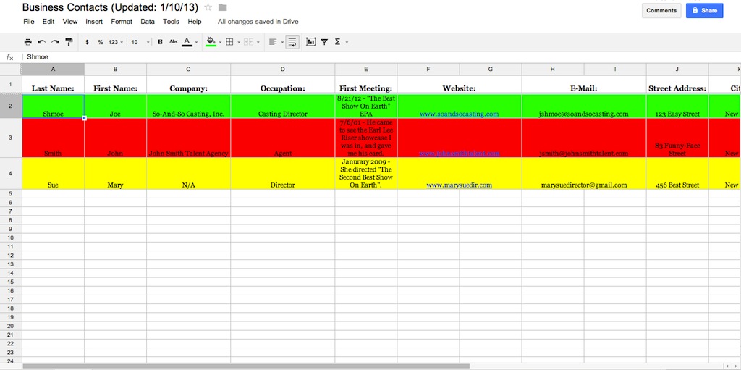Toggle the Wrap text button
This screenshot has width=741, height=370.
click(x=292, y=42)
